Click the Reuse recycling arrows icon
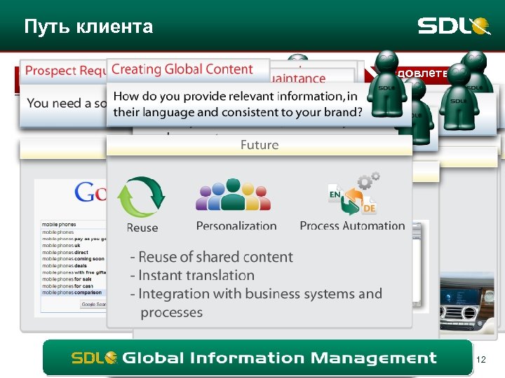The width and height of the screenshot is (505, 378). point(141,197)
